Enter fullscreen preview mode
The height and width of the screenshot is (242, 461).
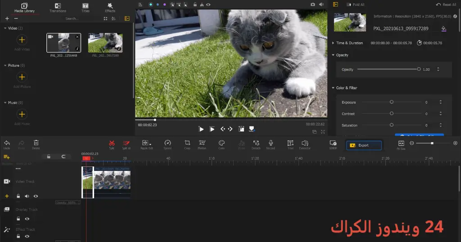(x=323, y=132)
